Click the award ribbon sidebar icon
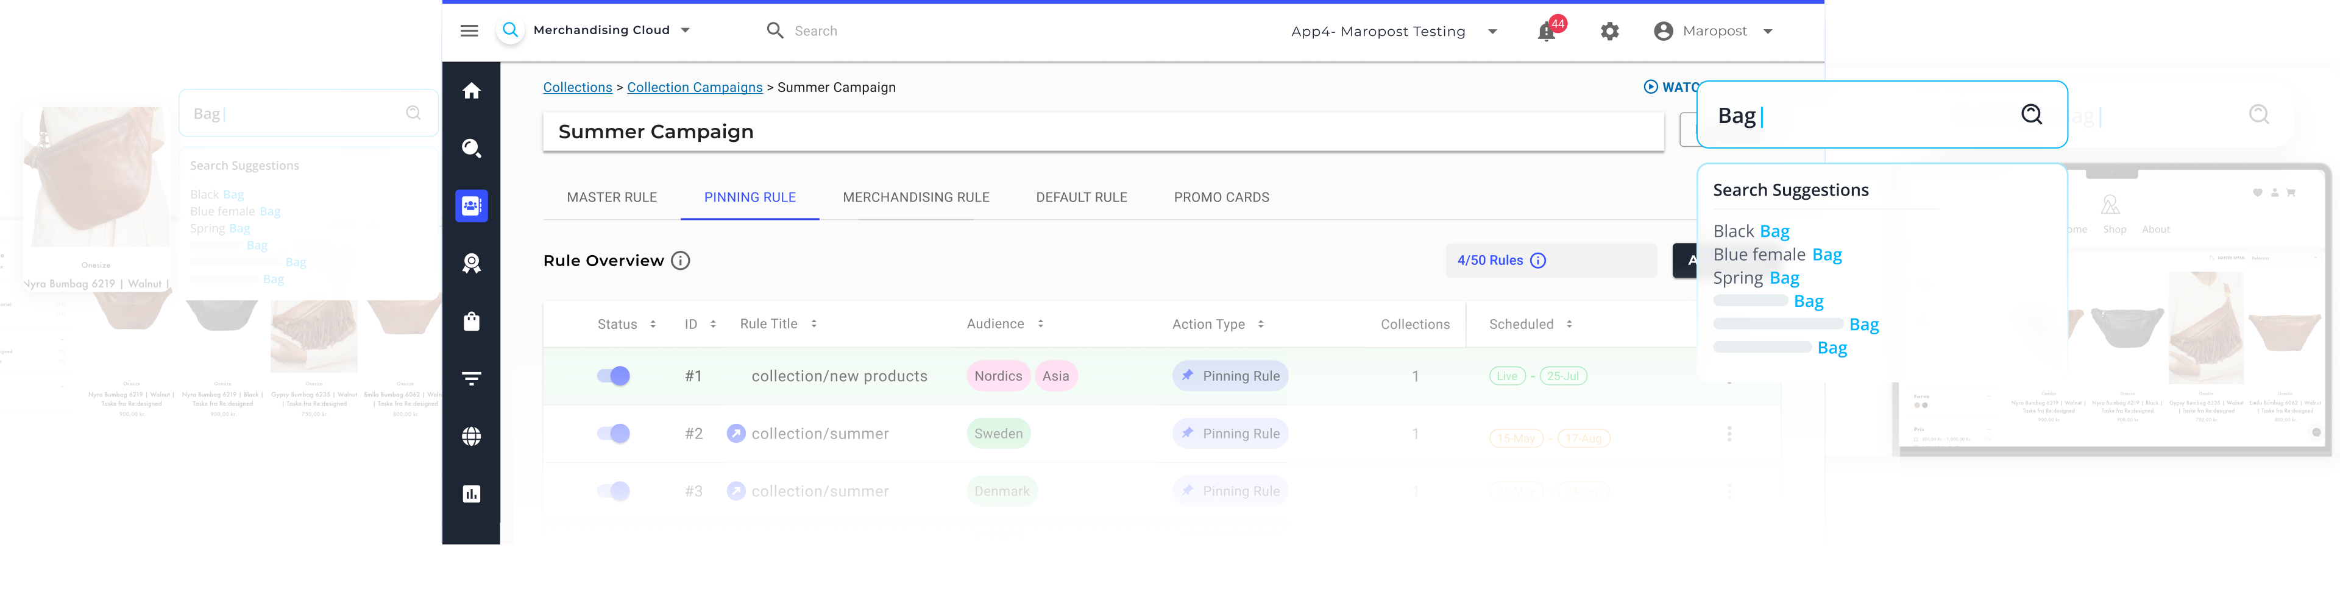The height and width of the screenshot is (609, 2340). [472, 263]
